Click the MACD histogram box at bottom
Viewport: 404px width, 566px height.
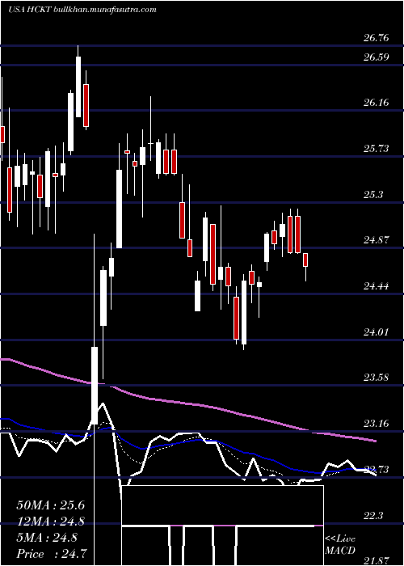click(x=222, y=505)
